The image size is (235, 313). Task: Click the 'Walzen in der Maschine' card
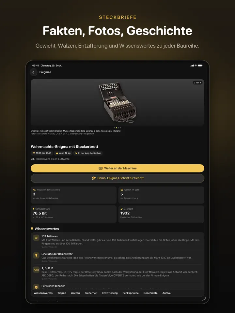73,195
